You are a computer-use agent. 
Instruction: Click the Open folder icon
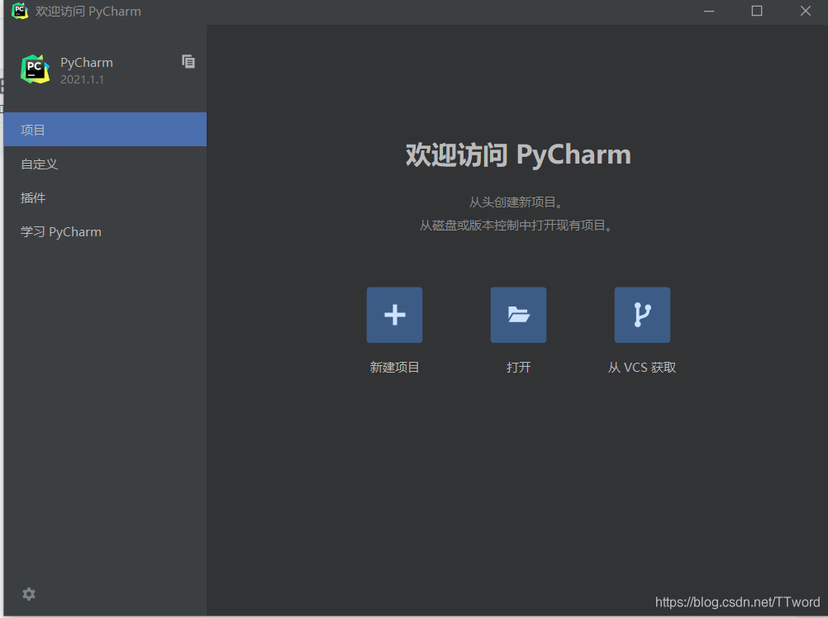(x=518, y=315)
